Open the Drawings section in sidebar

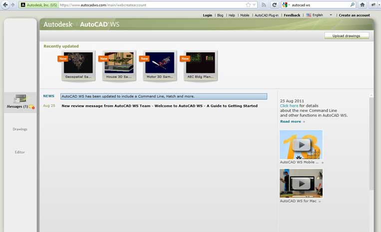20,129
